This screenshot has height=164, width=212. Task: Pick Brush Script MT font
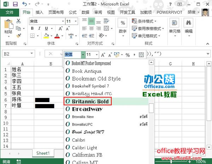[x=106, y=132]
